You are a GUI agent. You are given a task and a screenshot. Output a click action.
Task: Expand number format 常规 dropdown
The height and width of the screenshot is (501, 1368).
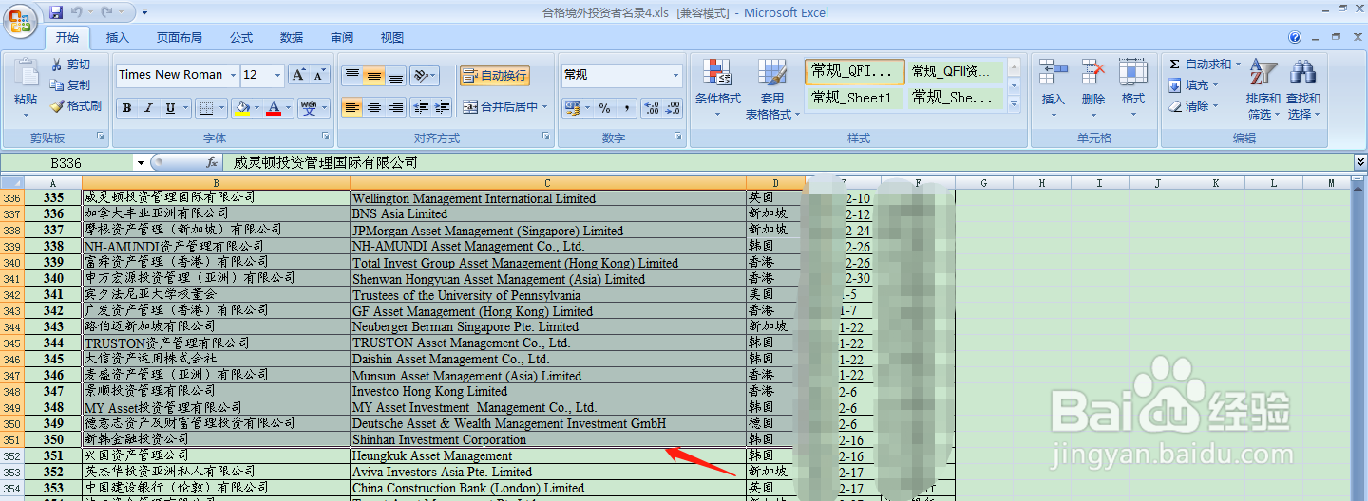(x=676, y=75)
